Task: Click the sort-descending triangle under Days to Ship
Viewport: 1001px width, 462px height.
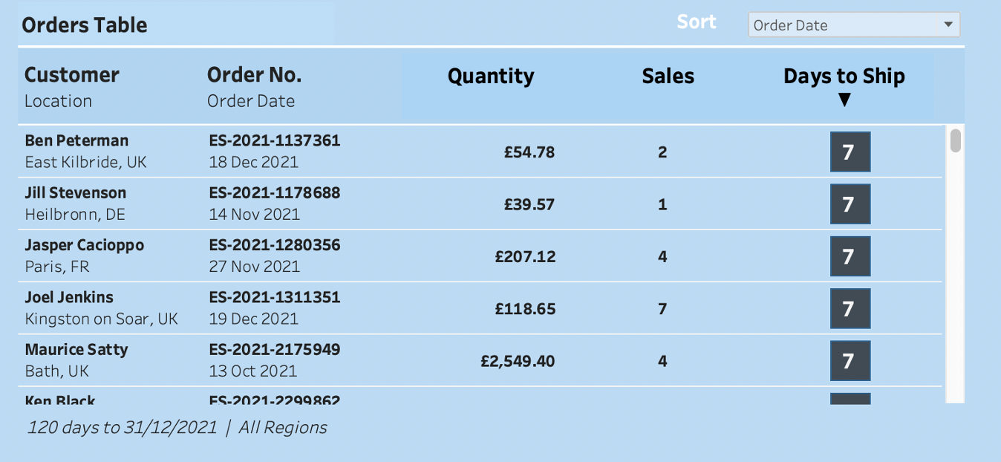Action: click(x=844, y=100)
